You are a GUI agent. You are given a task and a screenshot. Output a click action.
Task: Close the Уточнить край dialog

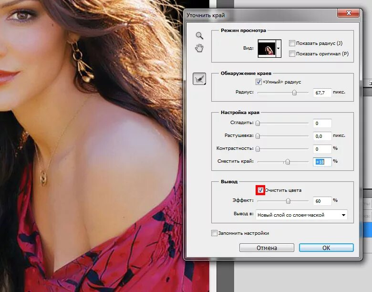click(348, 13)
